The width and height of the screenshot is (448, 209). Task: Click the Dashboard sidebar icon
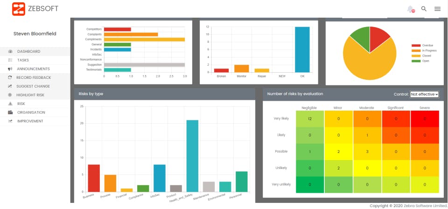click(10, 51)
